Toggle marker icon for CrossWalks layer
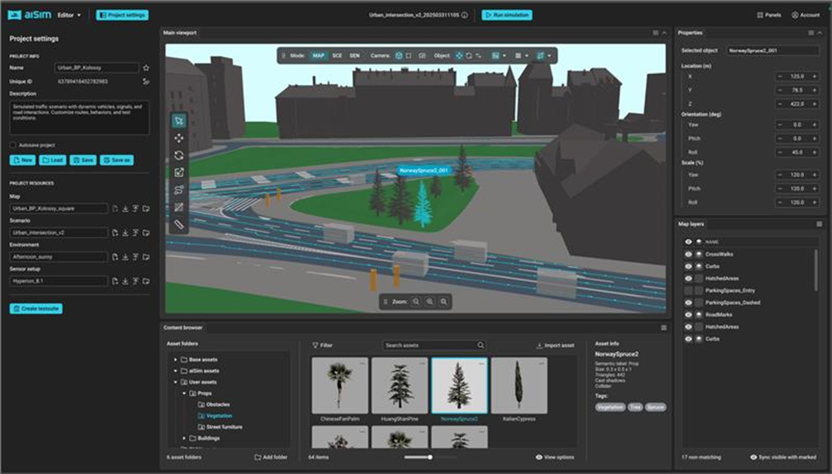Image resolution: width=832 pixels, height=474 pixels. click(x=699, y=254)
